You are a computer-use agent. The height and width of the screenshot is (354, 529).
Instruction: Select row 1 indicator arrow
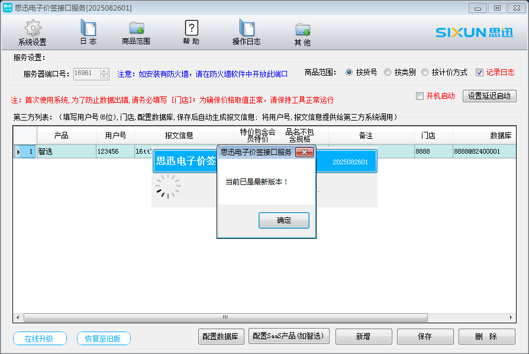click(18, 152)
